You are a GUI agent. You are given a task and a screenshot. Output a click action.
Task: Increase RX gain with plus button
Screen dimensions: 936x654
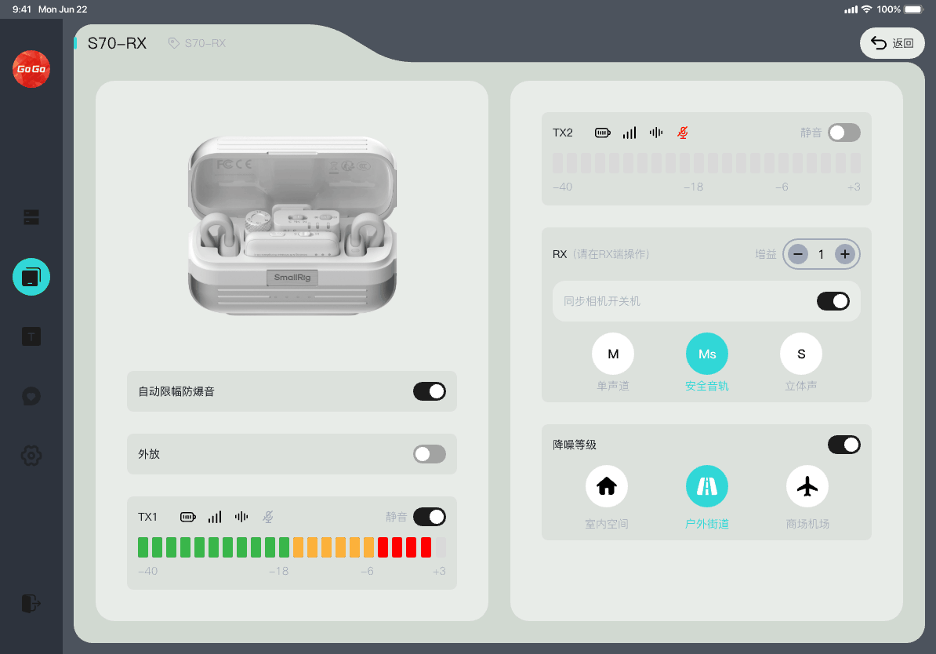click(x=844, y=254)
